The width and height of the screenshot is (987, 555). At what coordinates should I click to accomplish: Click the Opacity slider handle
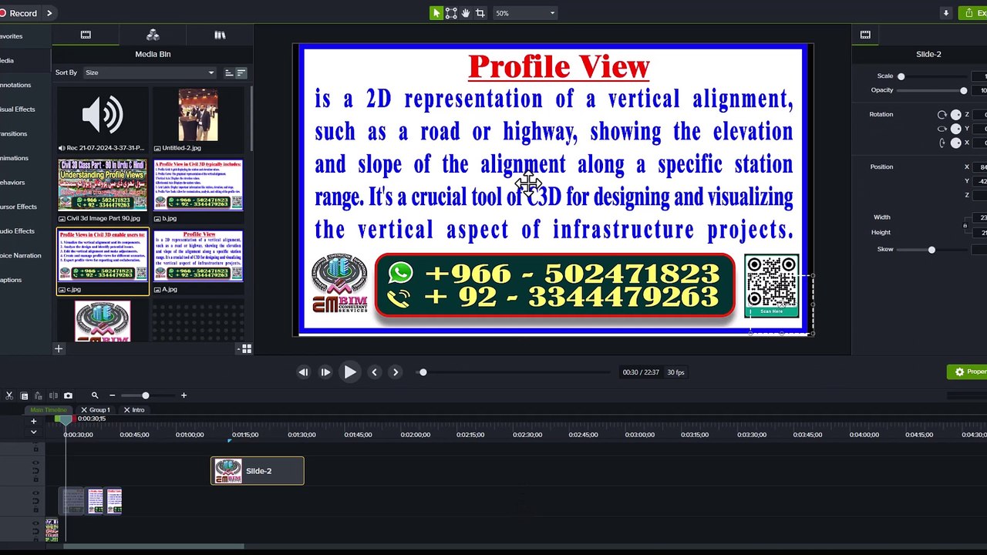point(963,90)
